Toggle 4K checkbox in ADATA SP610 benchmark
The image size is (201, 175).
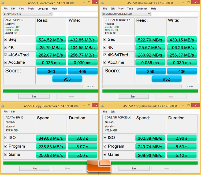point(6,47)
